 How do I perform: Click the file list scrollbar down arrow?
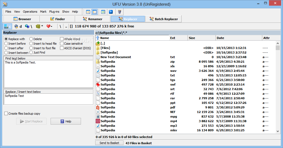278,131
